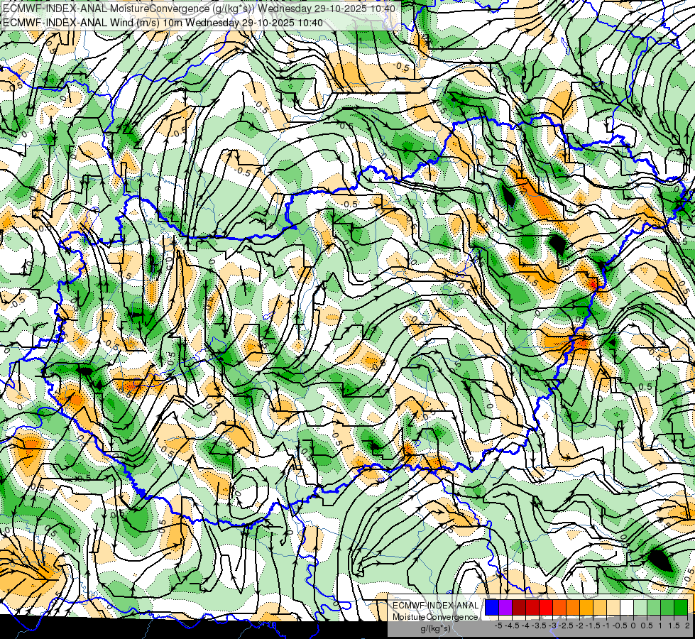Screen dimensions: 695x639
Task: Pick the darkest green swatch ending at 2
Action: (x=681, y=607)
